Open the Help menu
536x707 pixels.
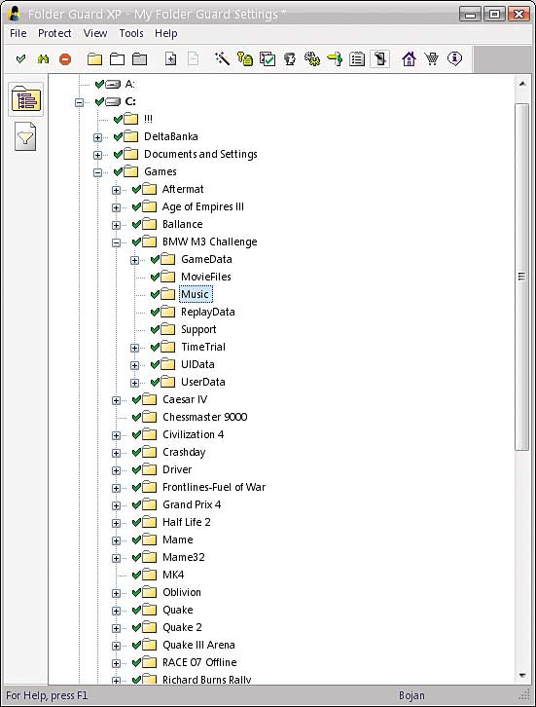[x=165, y=33]
